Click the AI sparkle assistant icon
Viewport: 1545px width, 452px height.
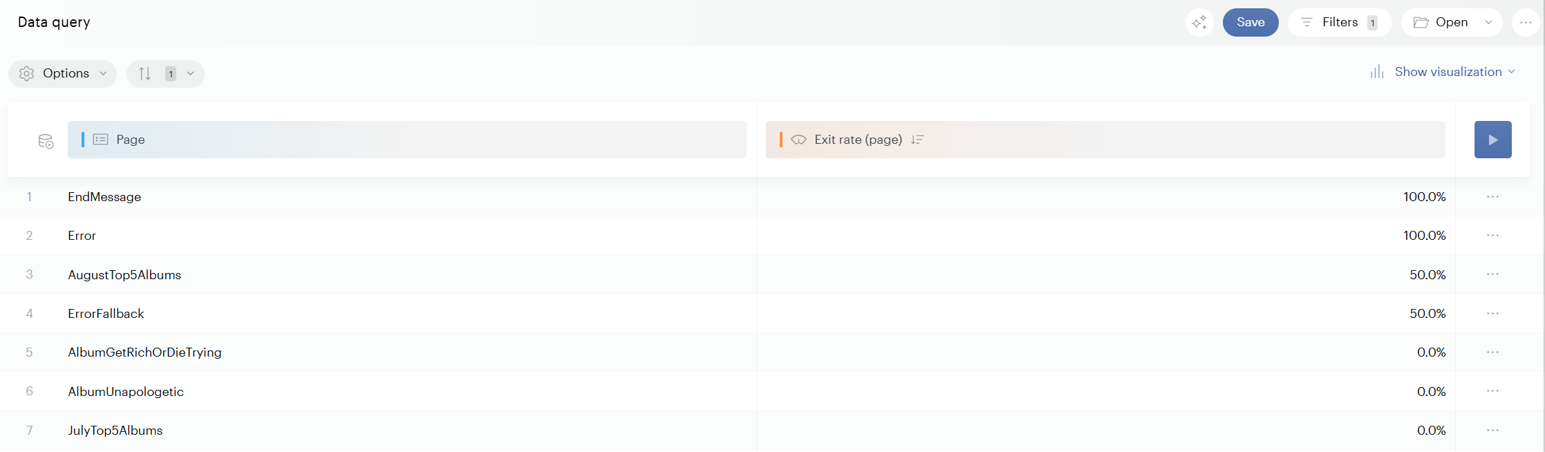click(x=1199, y=22)
